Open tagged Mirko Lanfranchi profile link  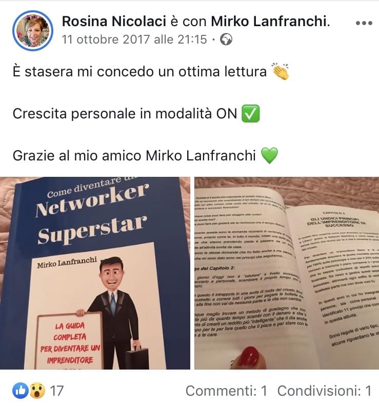click(269, 22)
